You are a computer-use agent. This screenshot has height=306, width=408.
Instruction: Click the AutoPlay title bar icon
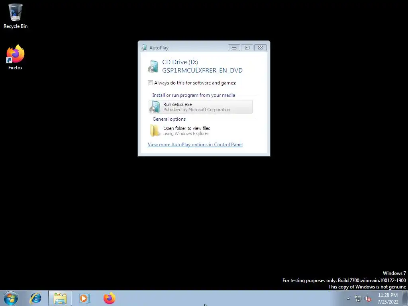(144, 48)
